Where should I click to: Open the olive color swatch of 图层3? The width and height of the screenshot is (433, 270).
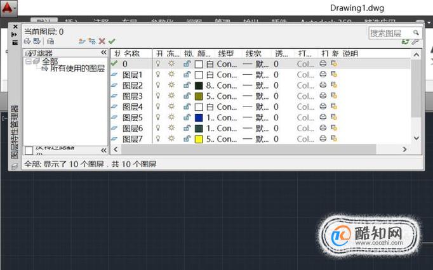pyautogui.click(x=199, y=96)
